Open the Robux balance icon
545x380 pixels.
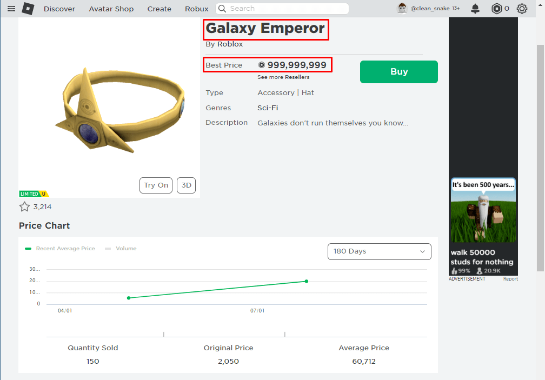[x=497, y=9]
